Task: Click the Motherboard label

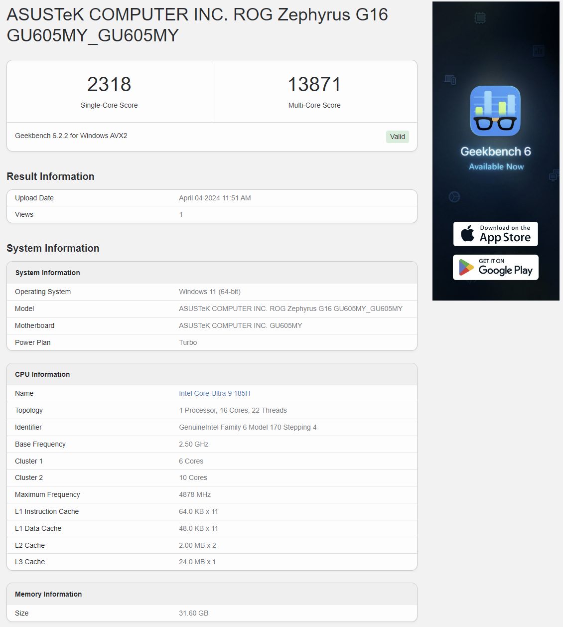Action: 34,325
